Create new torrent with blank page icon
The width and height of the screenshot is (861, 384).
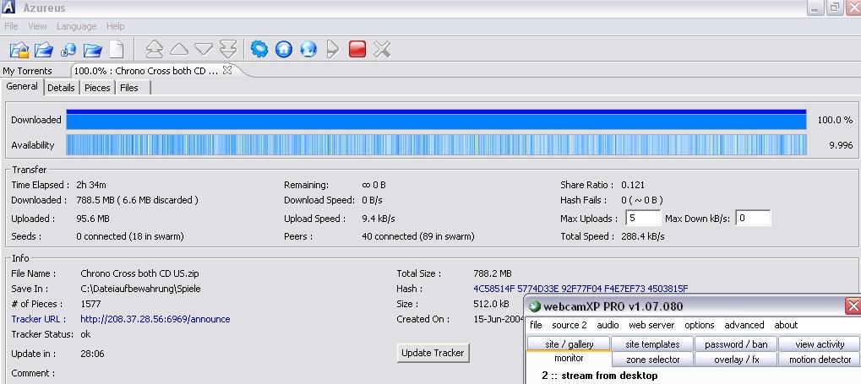click(117, 49)
